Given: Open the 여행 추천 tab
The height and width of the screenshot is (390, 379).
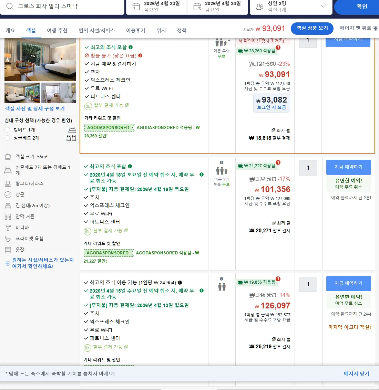Looking at the screenshot, I should point(57,30).
